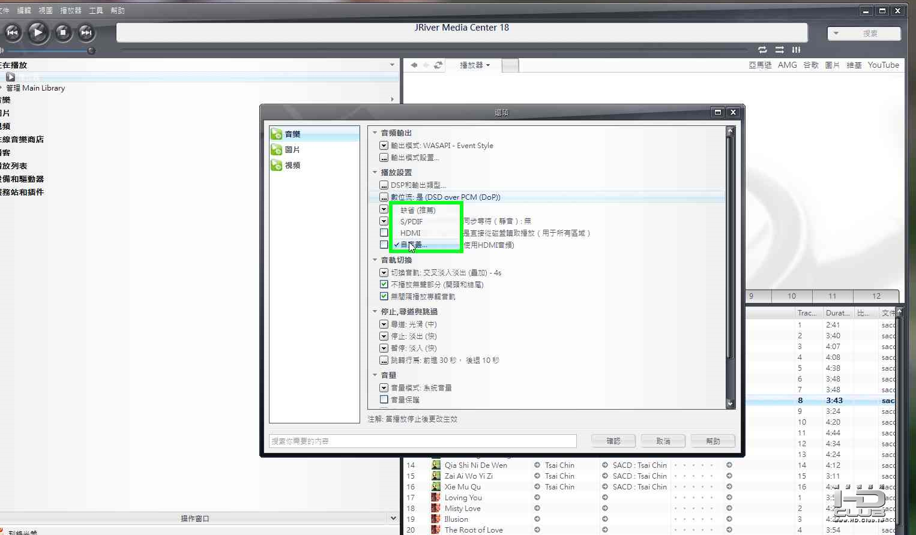
Task: Click the stop playback button
Action: [63, 32]
